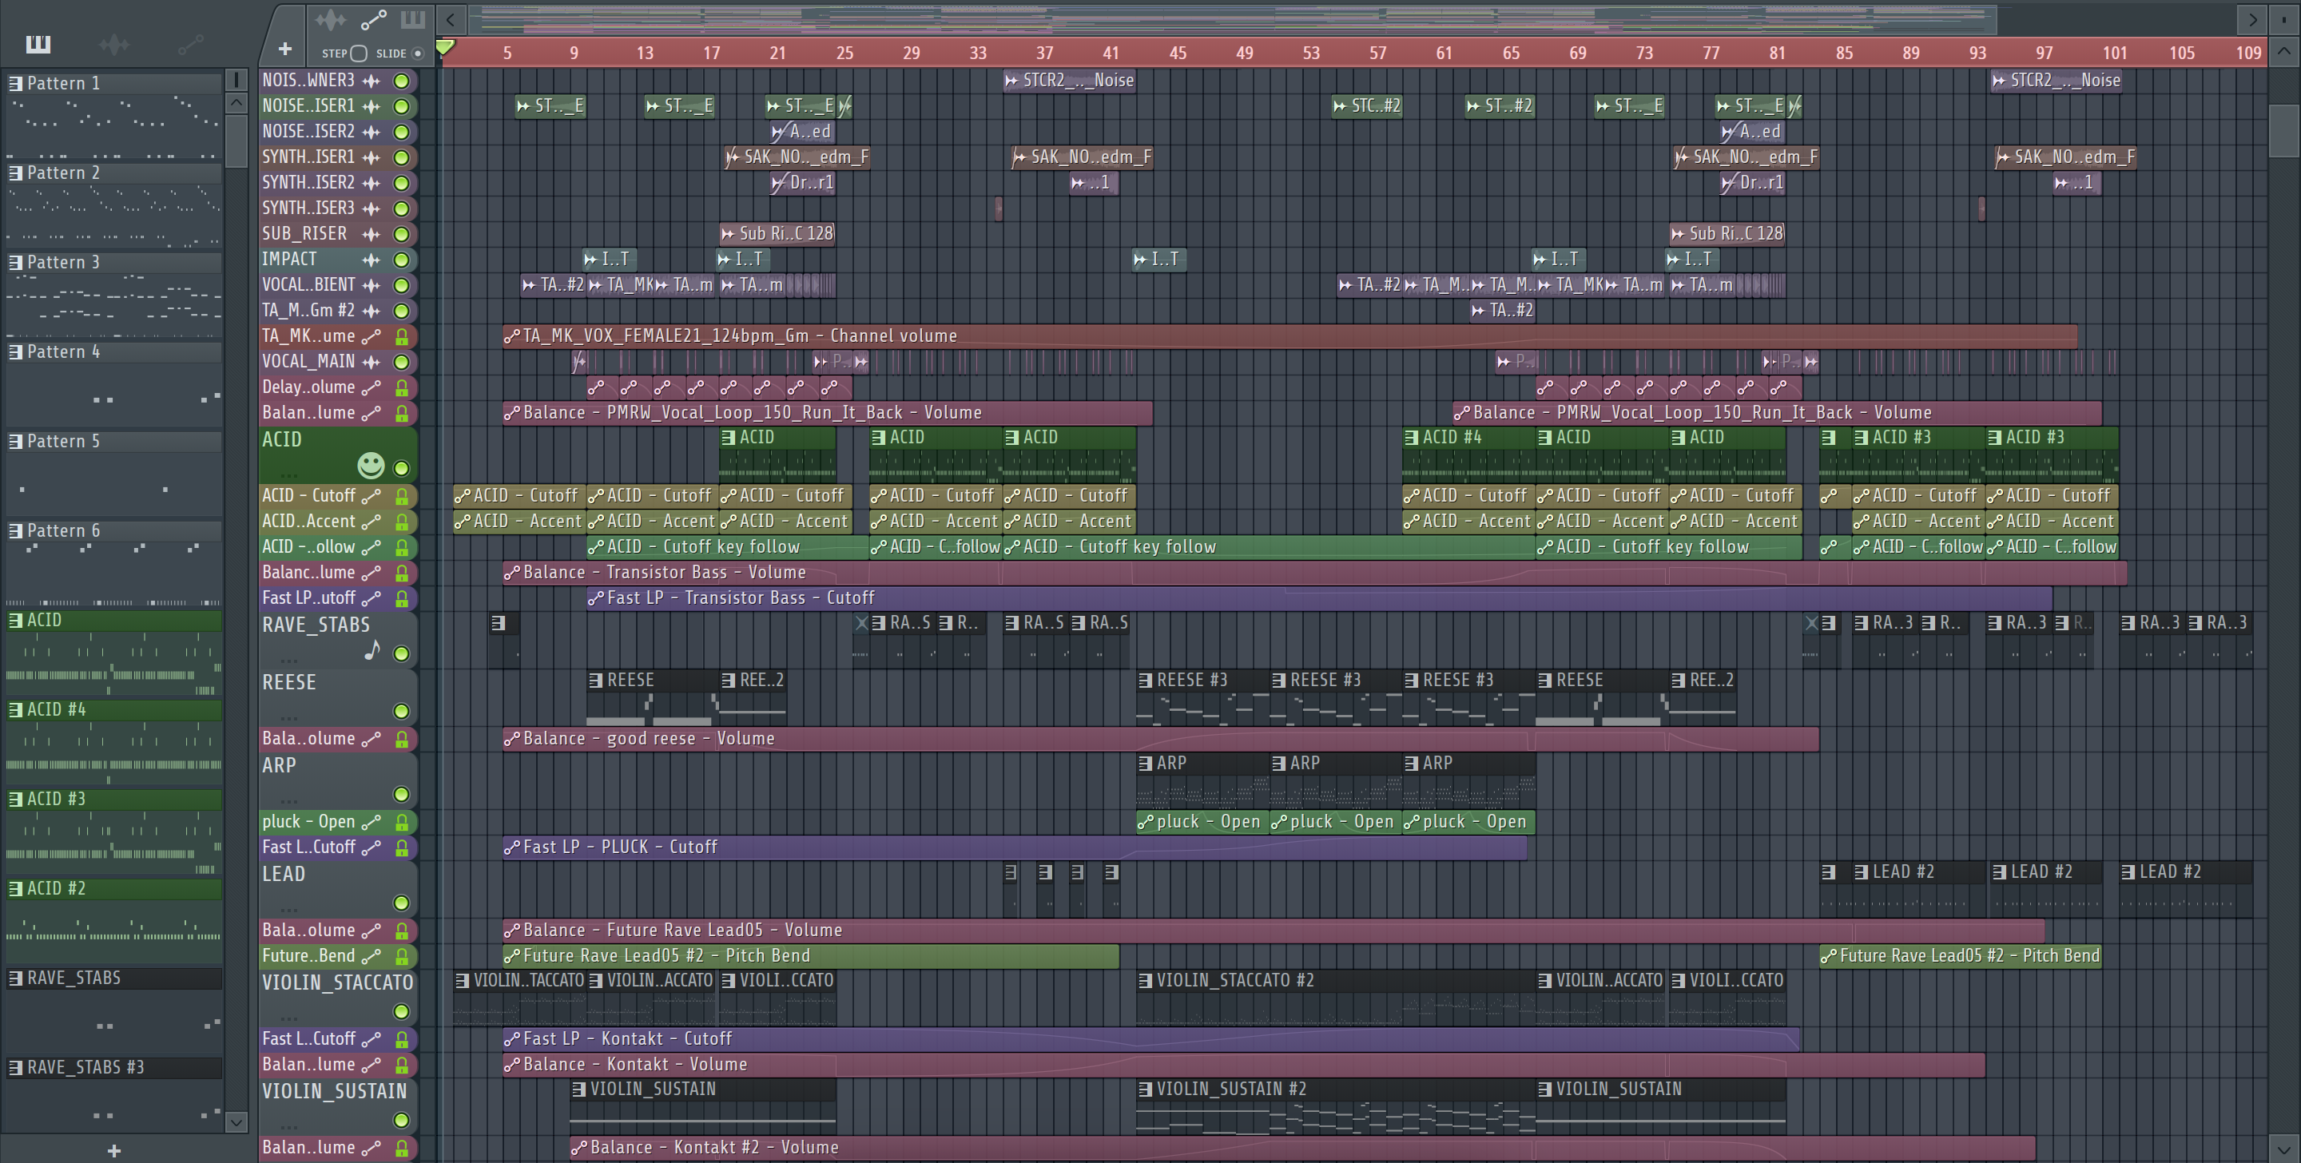Mute the REESE track

402,711
